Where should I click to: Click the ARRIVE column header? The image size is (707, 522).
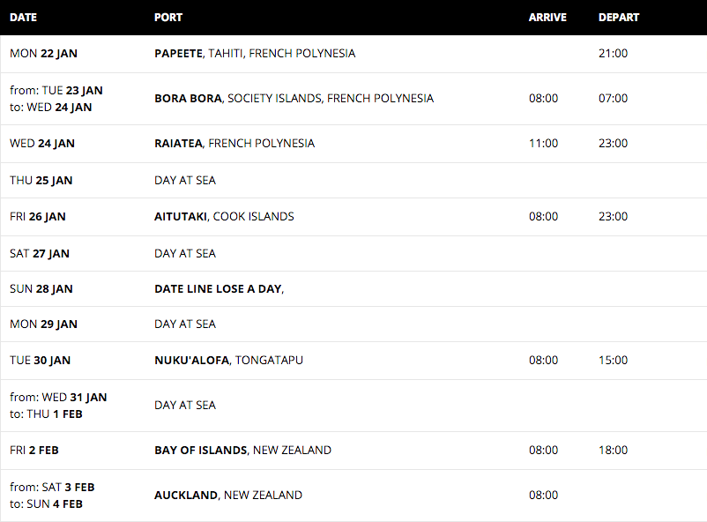coord(547,17)
